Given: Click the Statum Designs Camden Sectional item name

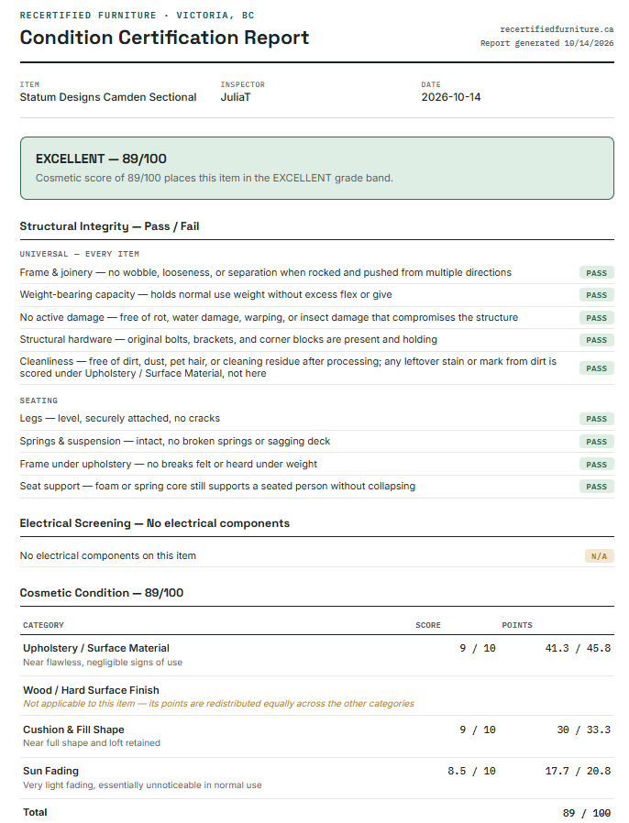Looking at the screenshot, I should 108,97.
